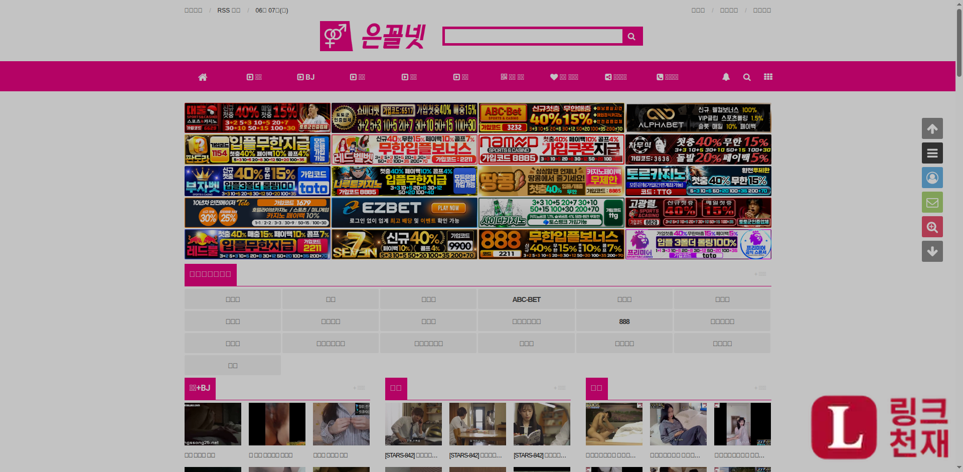
Task: Click the floating envelope message button
Action: tap(932, 202)
